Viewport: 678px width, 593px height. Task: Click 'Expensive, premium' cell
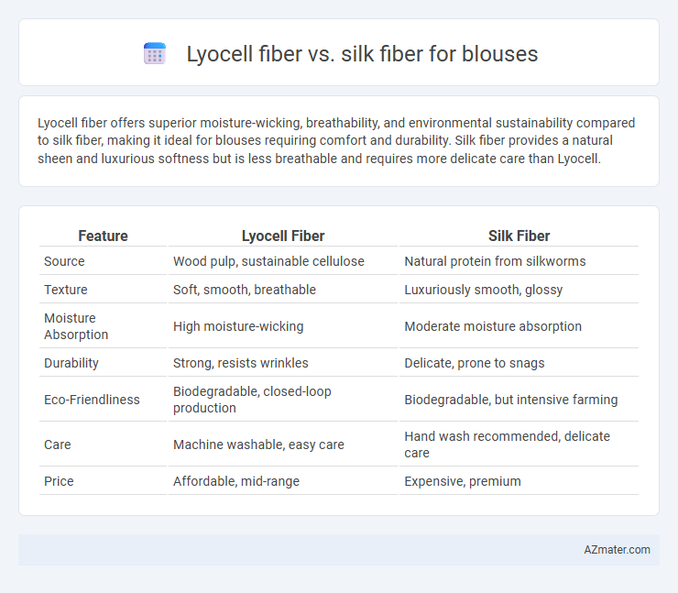coord(463,481)
